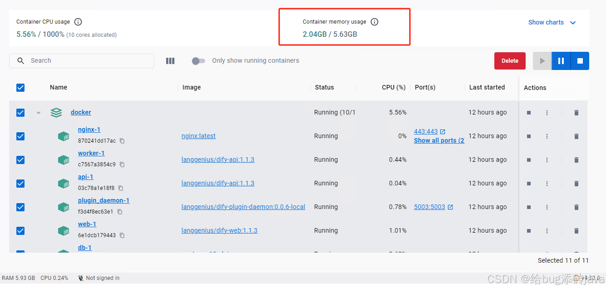
Task: Stop worker-1 container via row icon
Action: (529, 160)
